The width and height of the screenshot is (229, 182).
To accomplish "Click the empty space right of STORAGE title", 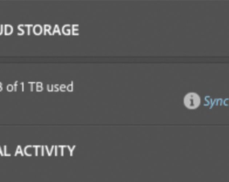I will coord(153,30).
